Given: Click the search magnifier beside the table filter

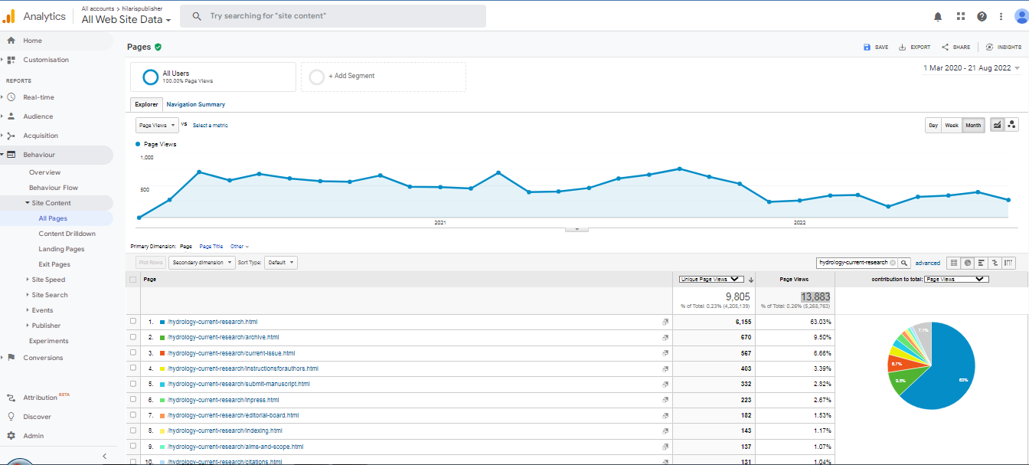Looking at the screenshot, I should tap(904, 263).
